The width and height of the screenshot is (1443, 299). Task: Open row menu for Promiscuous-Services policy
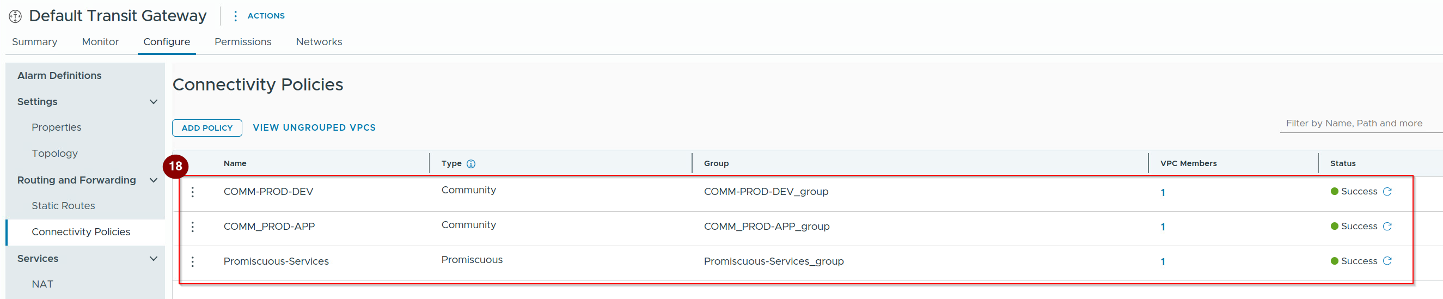[193, 261]
